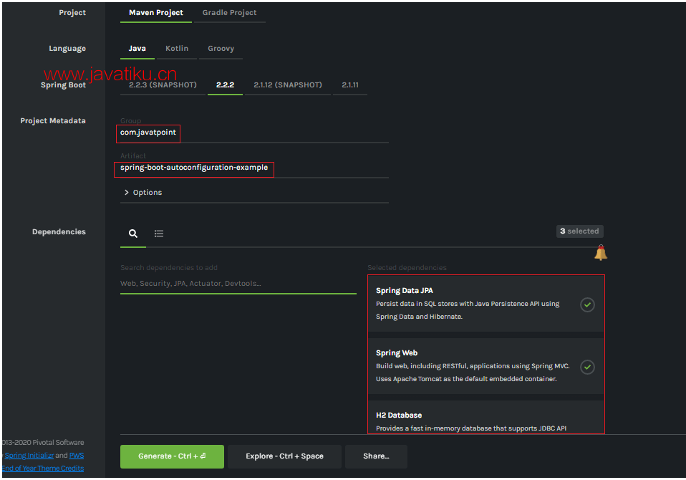Deselect the Spring Data JPA checkmark
The image size is (686, 480).
[587, 304]
